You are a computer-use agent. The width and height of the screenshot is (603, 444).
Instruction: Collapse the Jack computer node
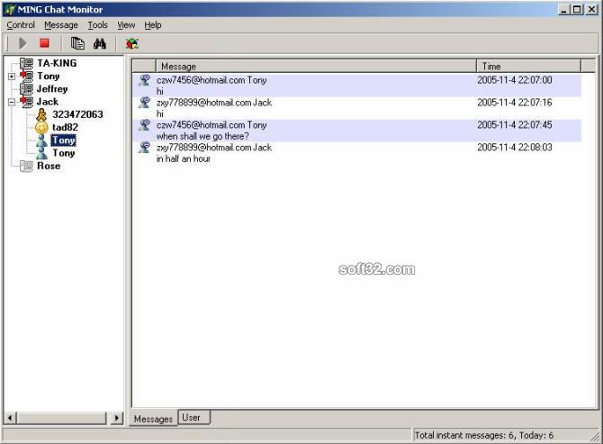(12, 103)
